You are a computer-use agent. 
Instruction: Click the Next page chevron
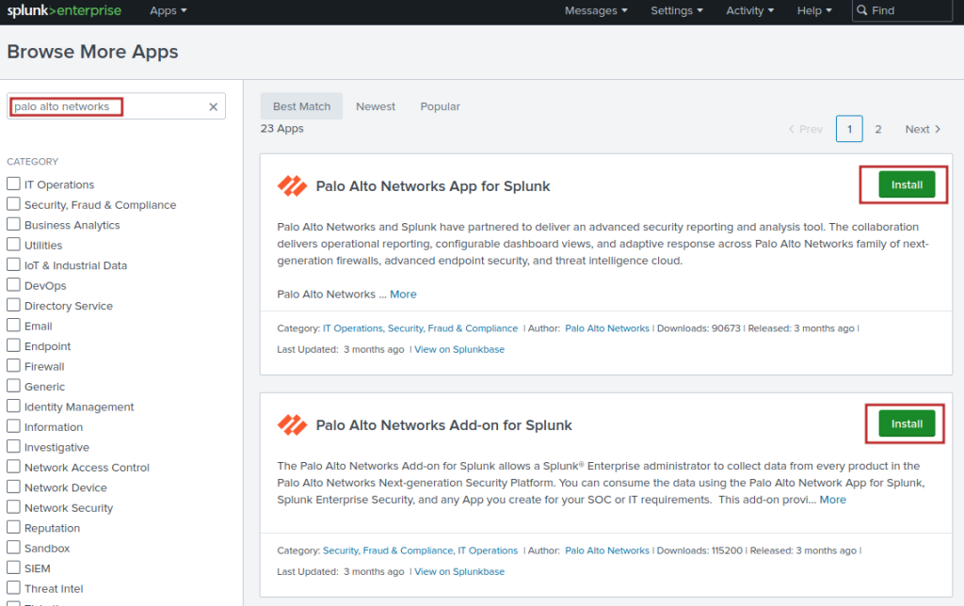point(938,129)
